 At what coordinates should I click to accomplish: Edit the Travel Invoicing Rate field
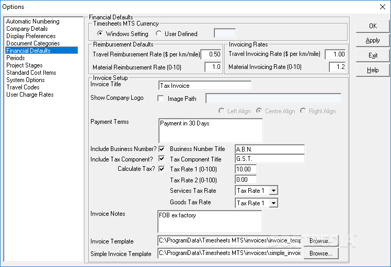pyautogui.click(x=336, y=54)
